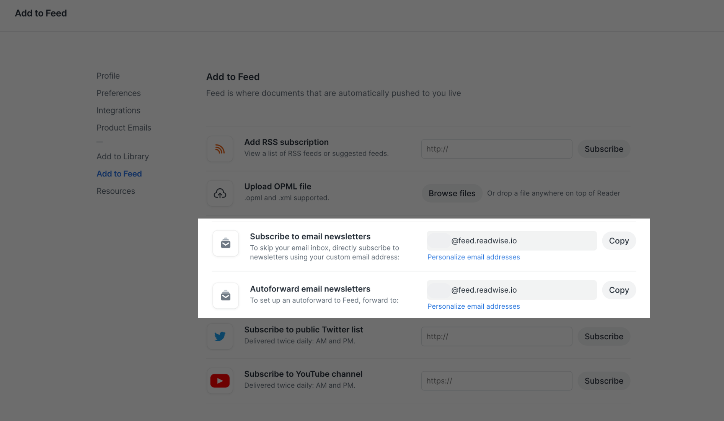
Task: Copy the autoforward email address
Action: [x=618, y=290]
